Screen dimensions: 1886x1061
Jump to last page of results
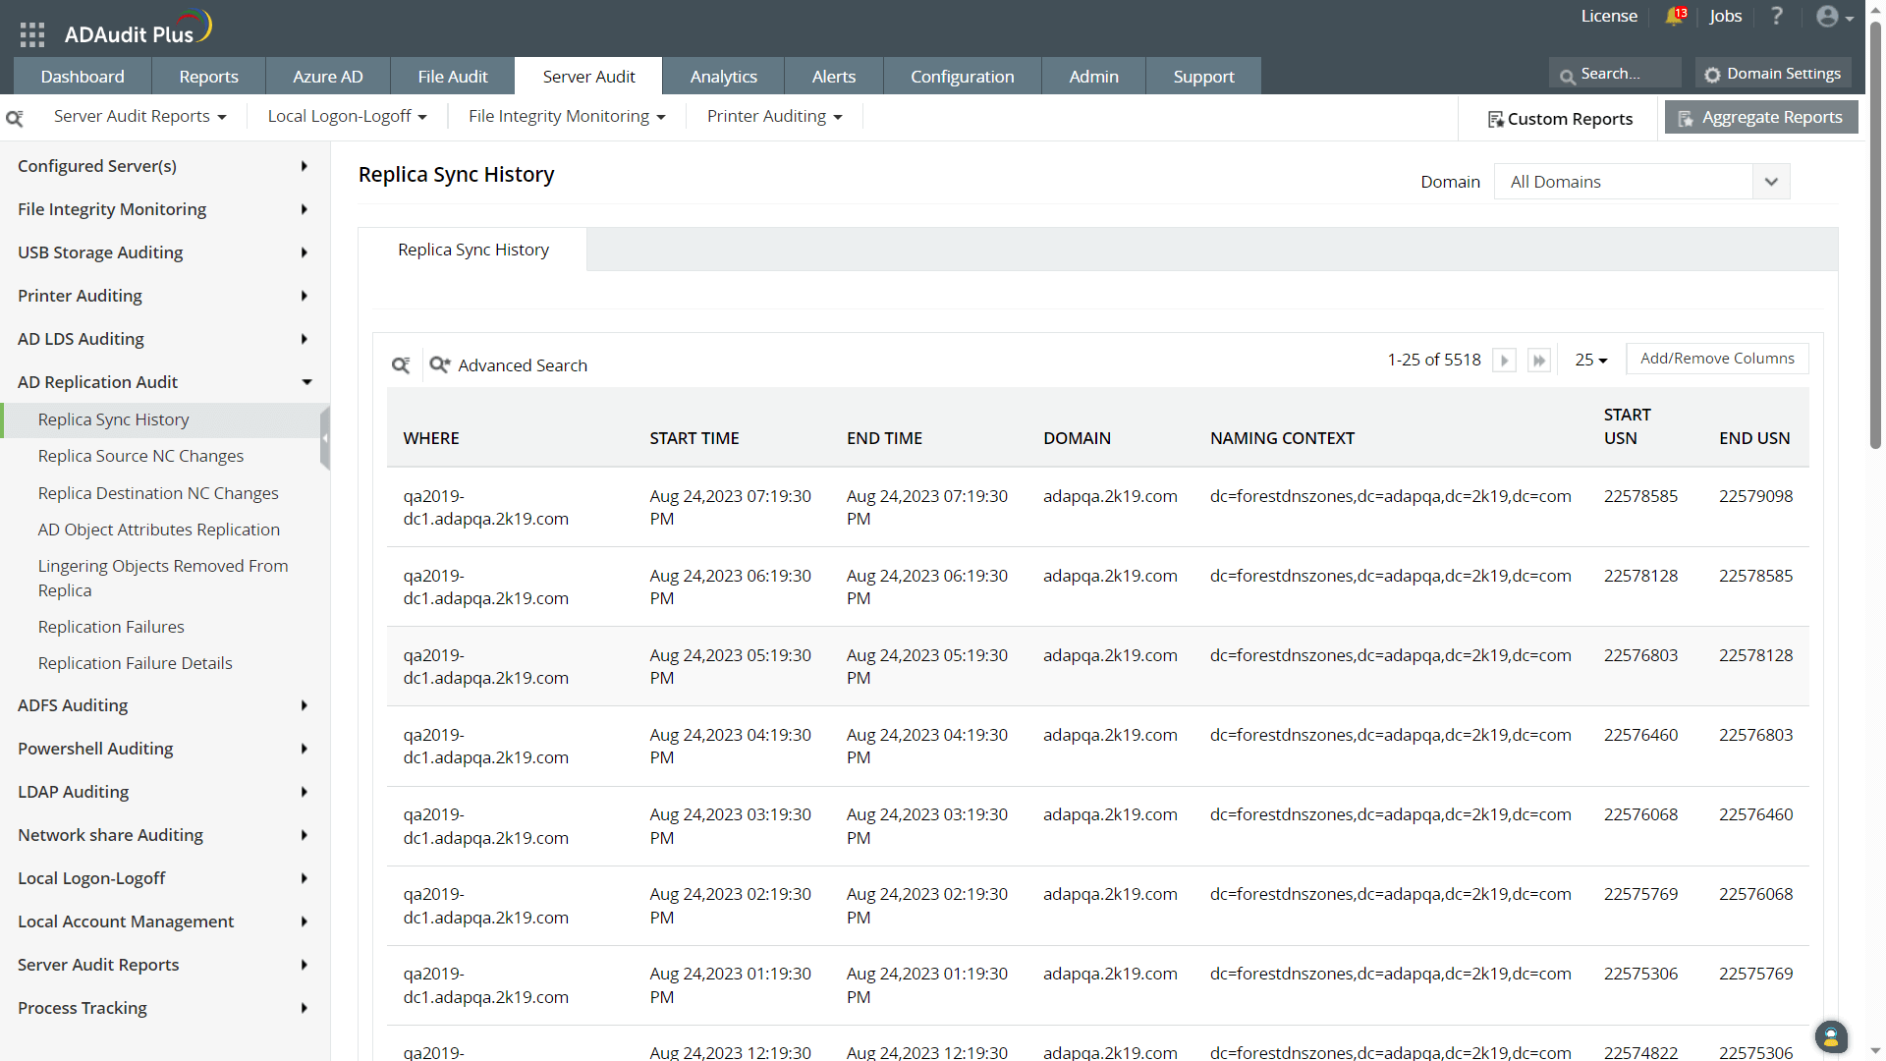click(x=1539, y=361)
